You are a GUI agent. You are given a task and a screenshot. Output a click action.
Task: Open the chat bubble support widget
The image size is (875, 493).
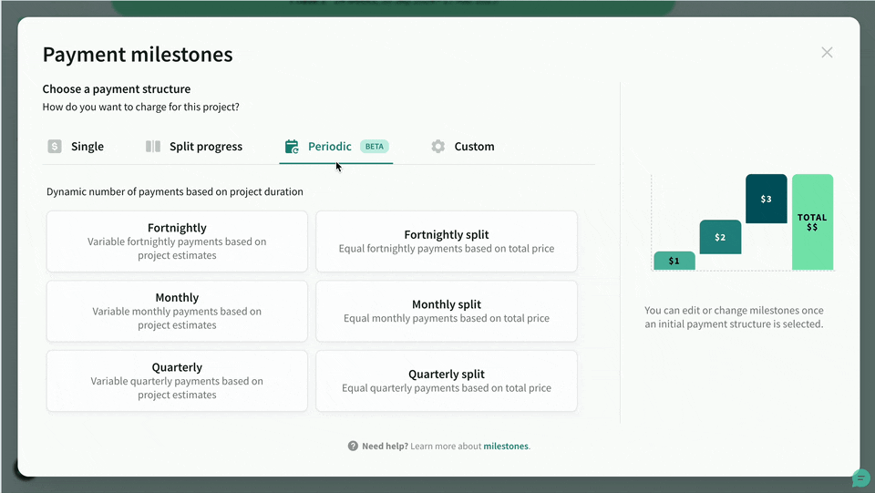(x=860, y=478)
